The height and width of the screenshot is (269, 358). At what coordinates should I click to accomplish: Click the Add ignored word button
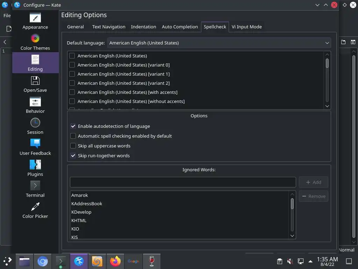[314, 182]
